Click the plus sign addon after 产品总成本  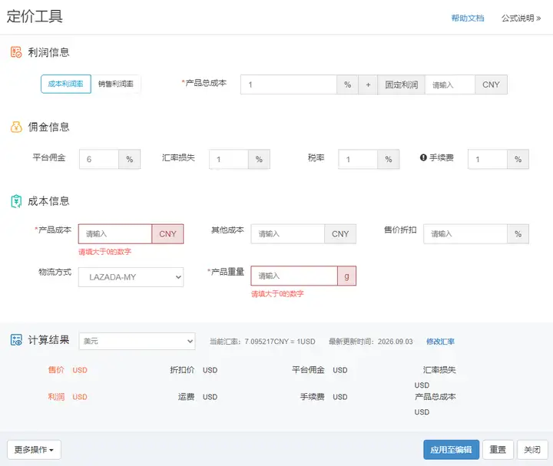(368, 84)
